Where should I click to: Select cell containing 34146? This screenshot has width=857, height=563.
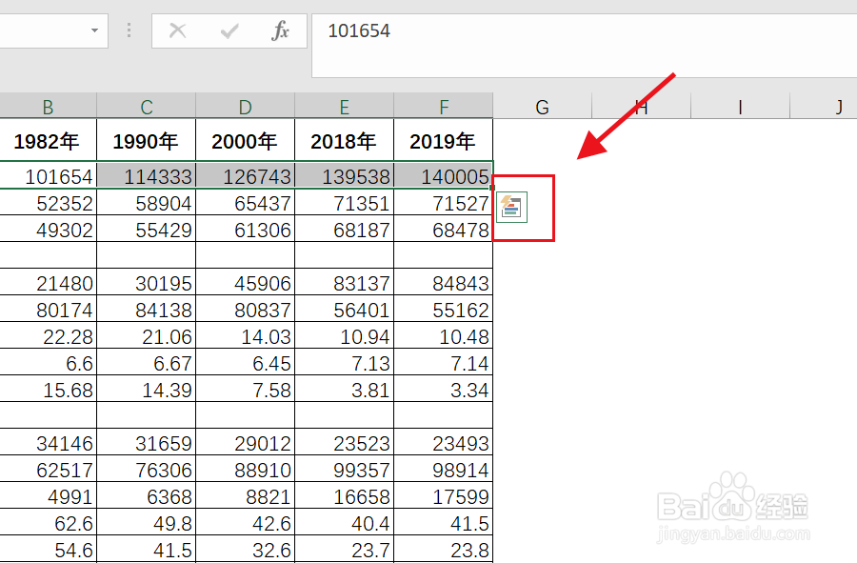(49, 442)
